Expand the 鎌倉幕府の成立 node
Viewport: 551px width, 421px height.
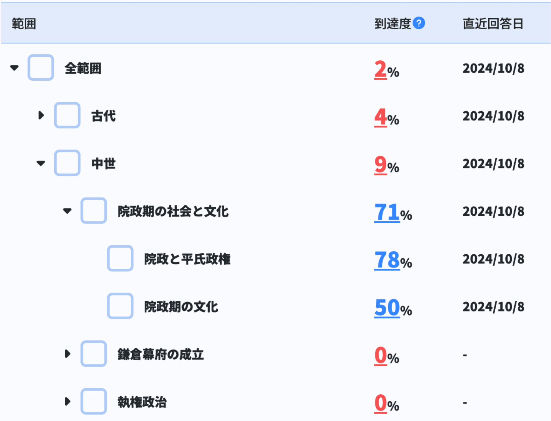click(x=67, y=355)
